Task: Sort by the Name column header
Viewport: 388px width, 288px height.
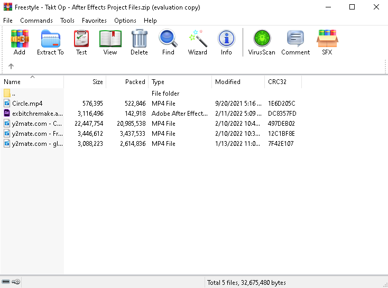Action: (x=32, y=82)
